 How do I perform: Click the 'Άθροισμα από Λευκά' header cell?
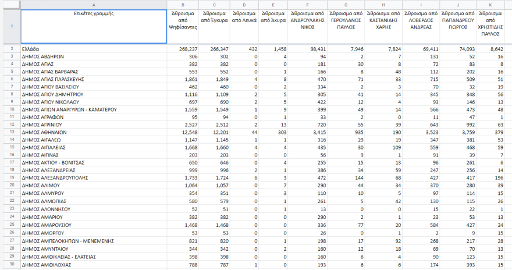point(244,26)
